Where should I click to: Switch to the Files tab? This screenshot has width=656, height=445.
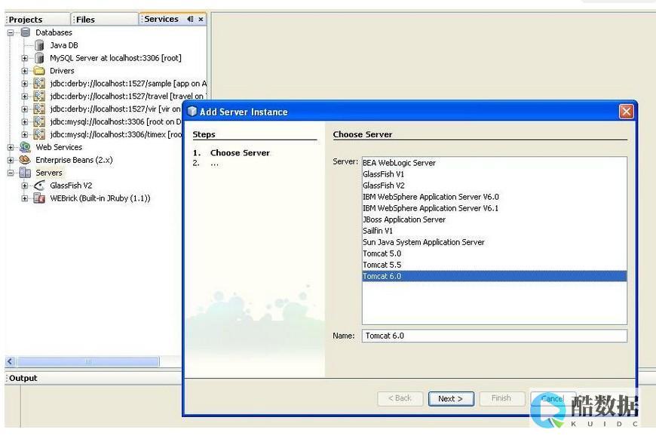coord(105,20)
